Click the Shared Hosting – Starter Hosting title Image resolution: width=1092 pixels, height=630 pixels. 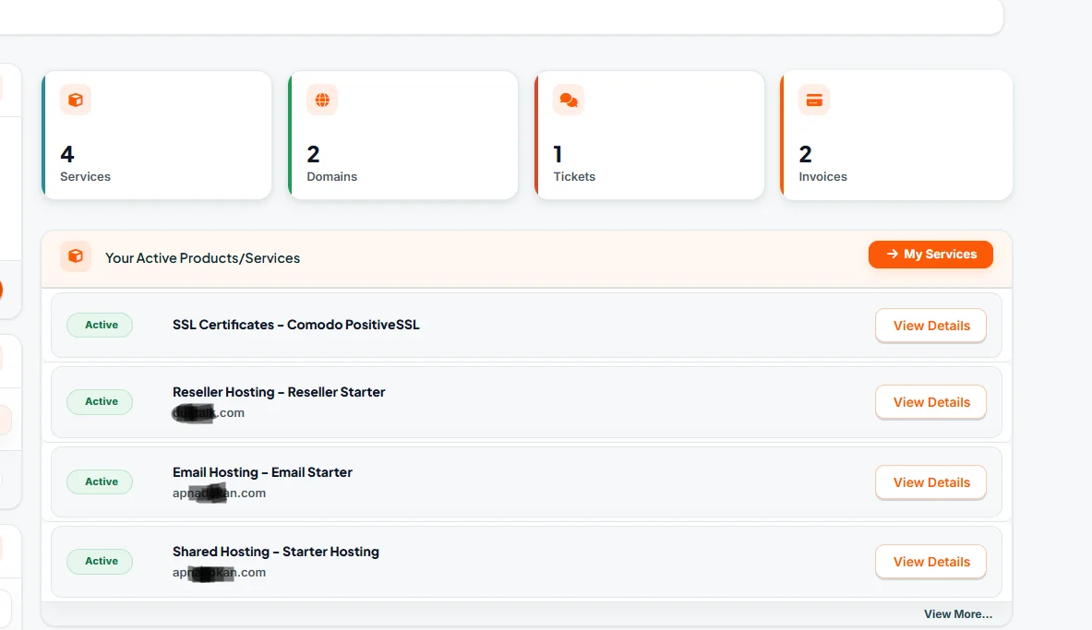(276, 552)
